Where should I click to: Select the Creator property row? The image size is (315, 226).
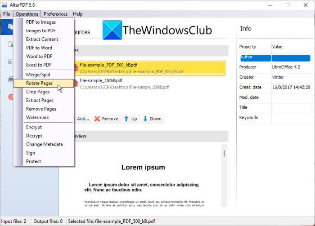tap(275, 77)
